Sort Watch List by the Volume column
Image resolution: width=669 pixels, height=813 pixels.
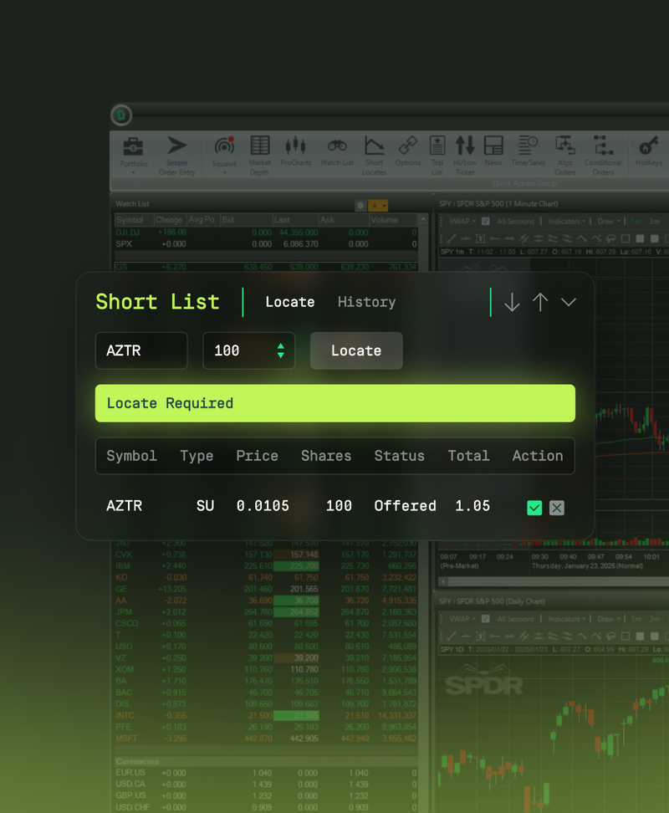point(393,220)
